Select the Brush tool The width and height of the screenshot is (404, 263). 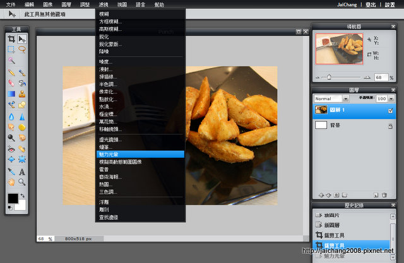click(x=22, y=73)
